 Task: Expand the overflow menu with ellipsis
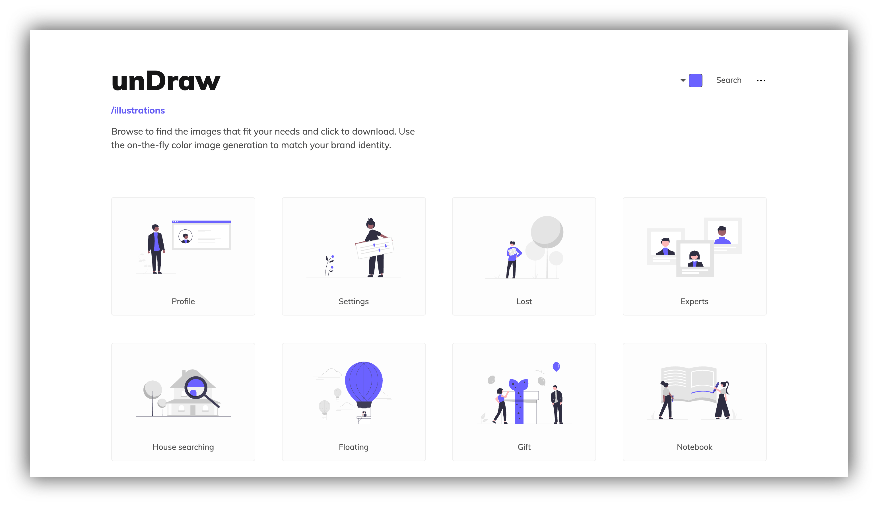[762, 80]
